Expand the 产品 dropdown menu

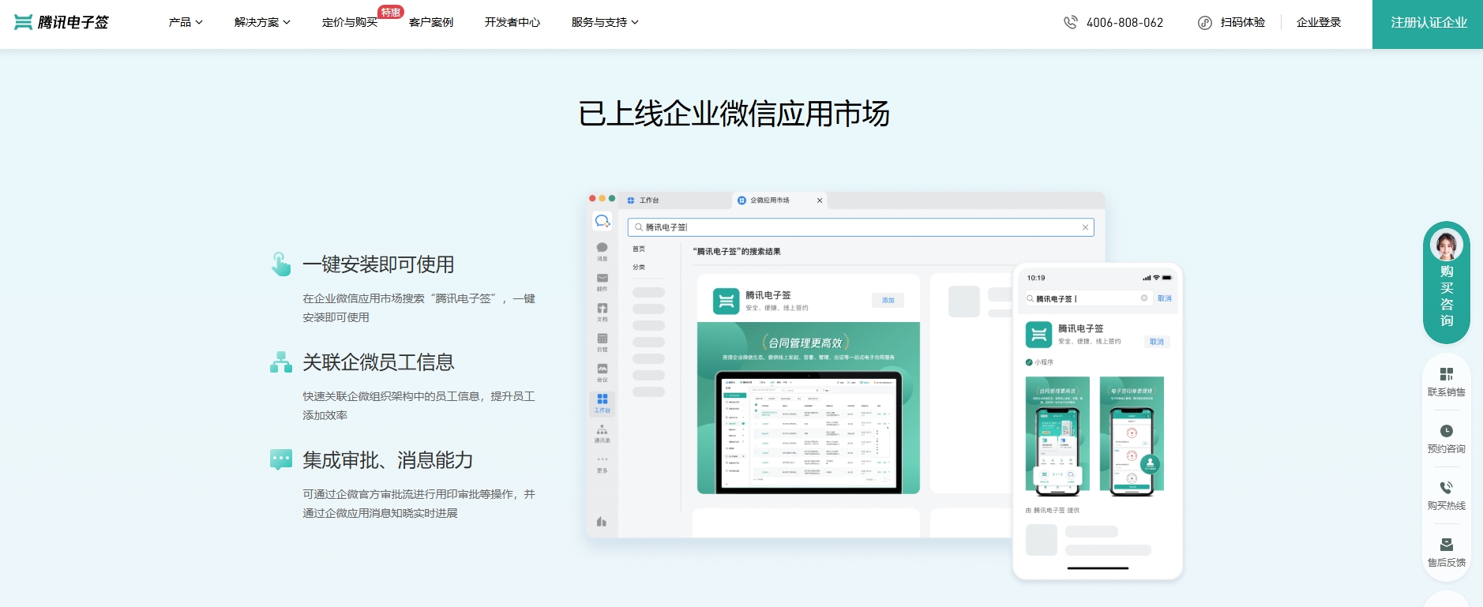coord(186,22)
